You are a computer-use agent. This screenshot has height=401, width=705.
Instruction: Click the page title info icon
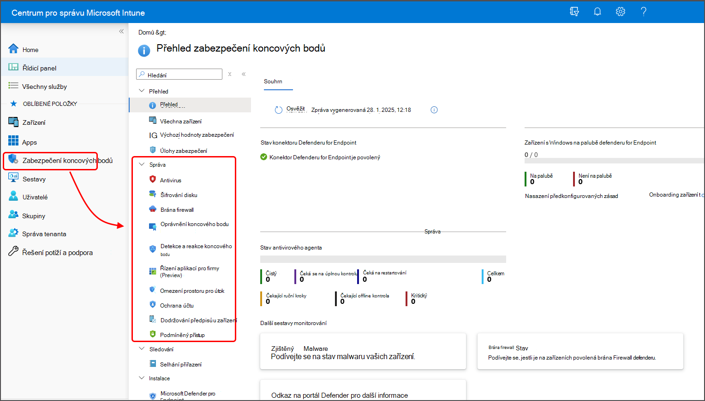144,50
